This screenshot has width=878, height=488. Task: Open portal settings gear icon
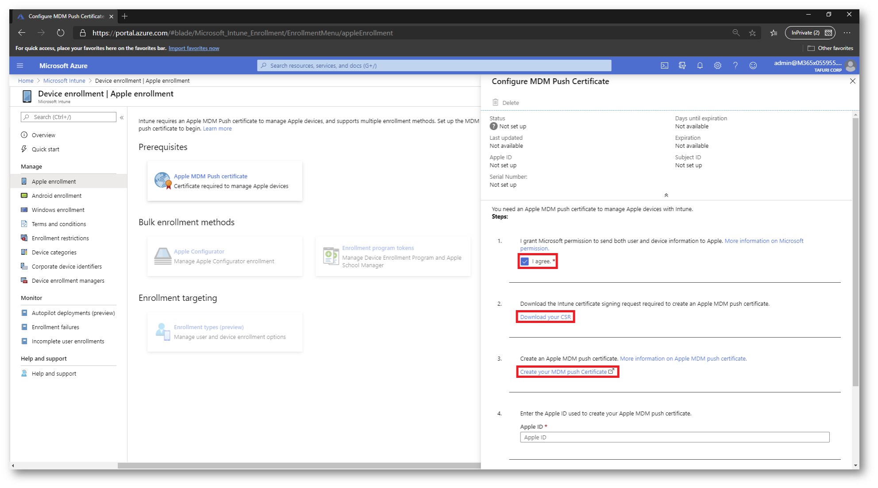click(x=717, y=65)
